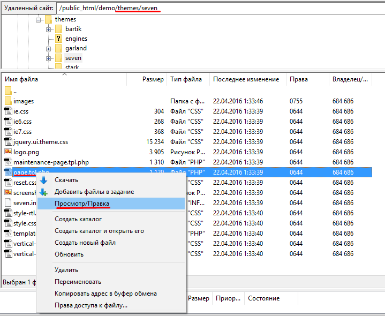Click the Скачать download arrow icon

[44, 180]
